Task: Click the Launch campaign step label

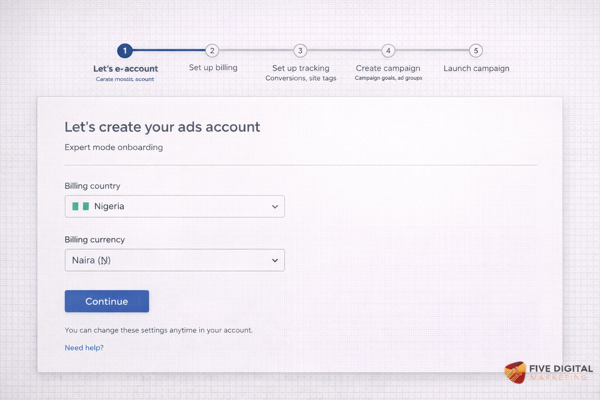Action: tap(476, 68)
